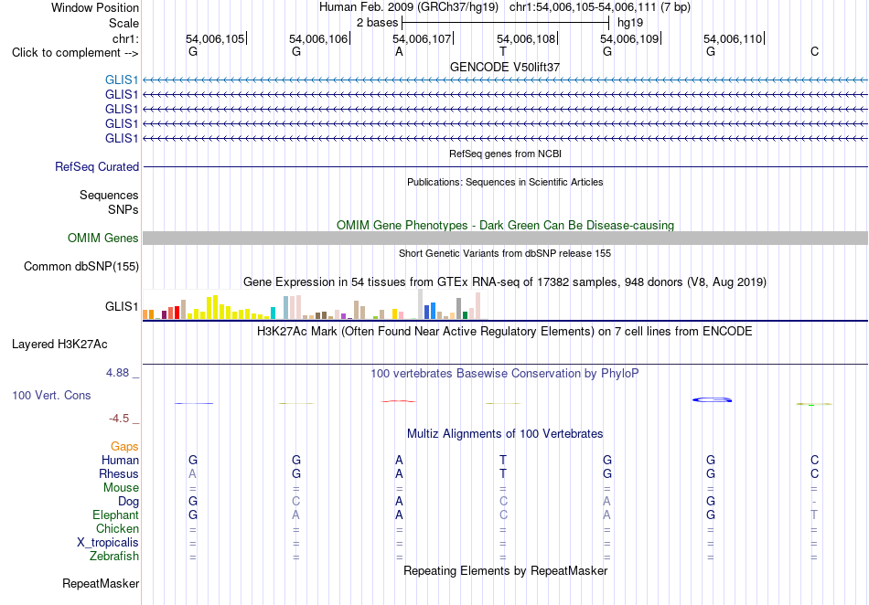
Task: Click the 'Mouse' species row label
Action: point(121,488)
